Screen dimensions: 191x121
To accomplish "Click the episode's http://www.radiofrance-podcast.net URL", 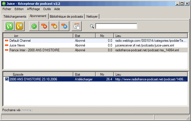I will point(150,79).
